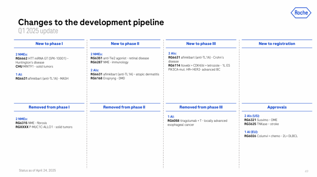Click 'RG6058 tiragolumab + T' entry
317x177 pixels.
(x=197, y=123)
